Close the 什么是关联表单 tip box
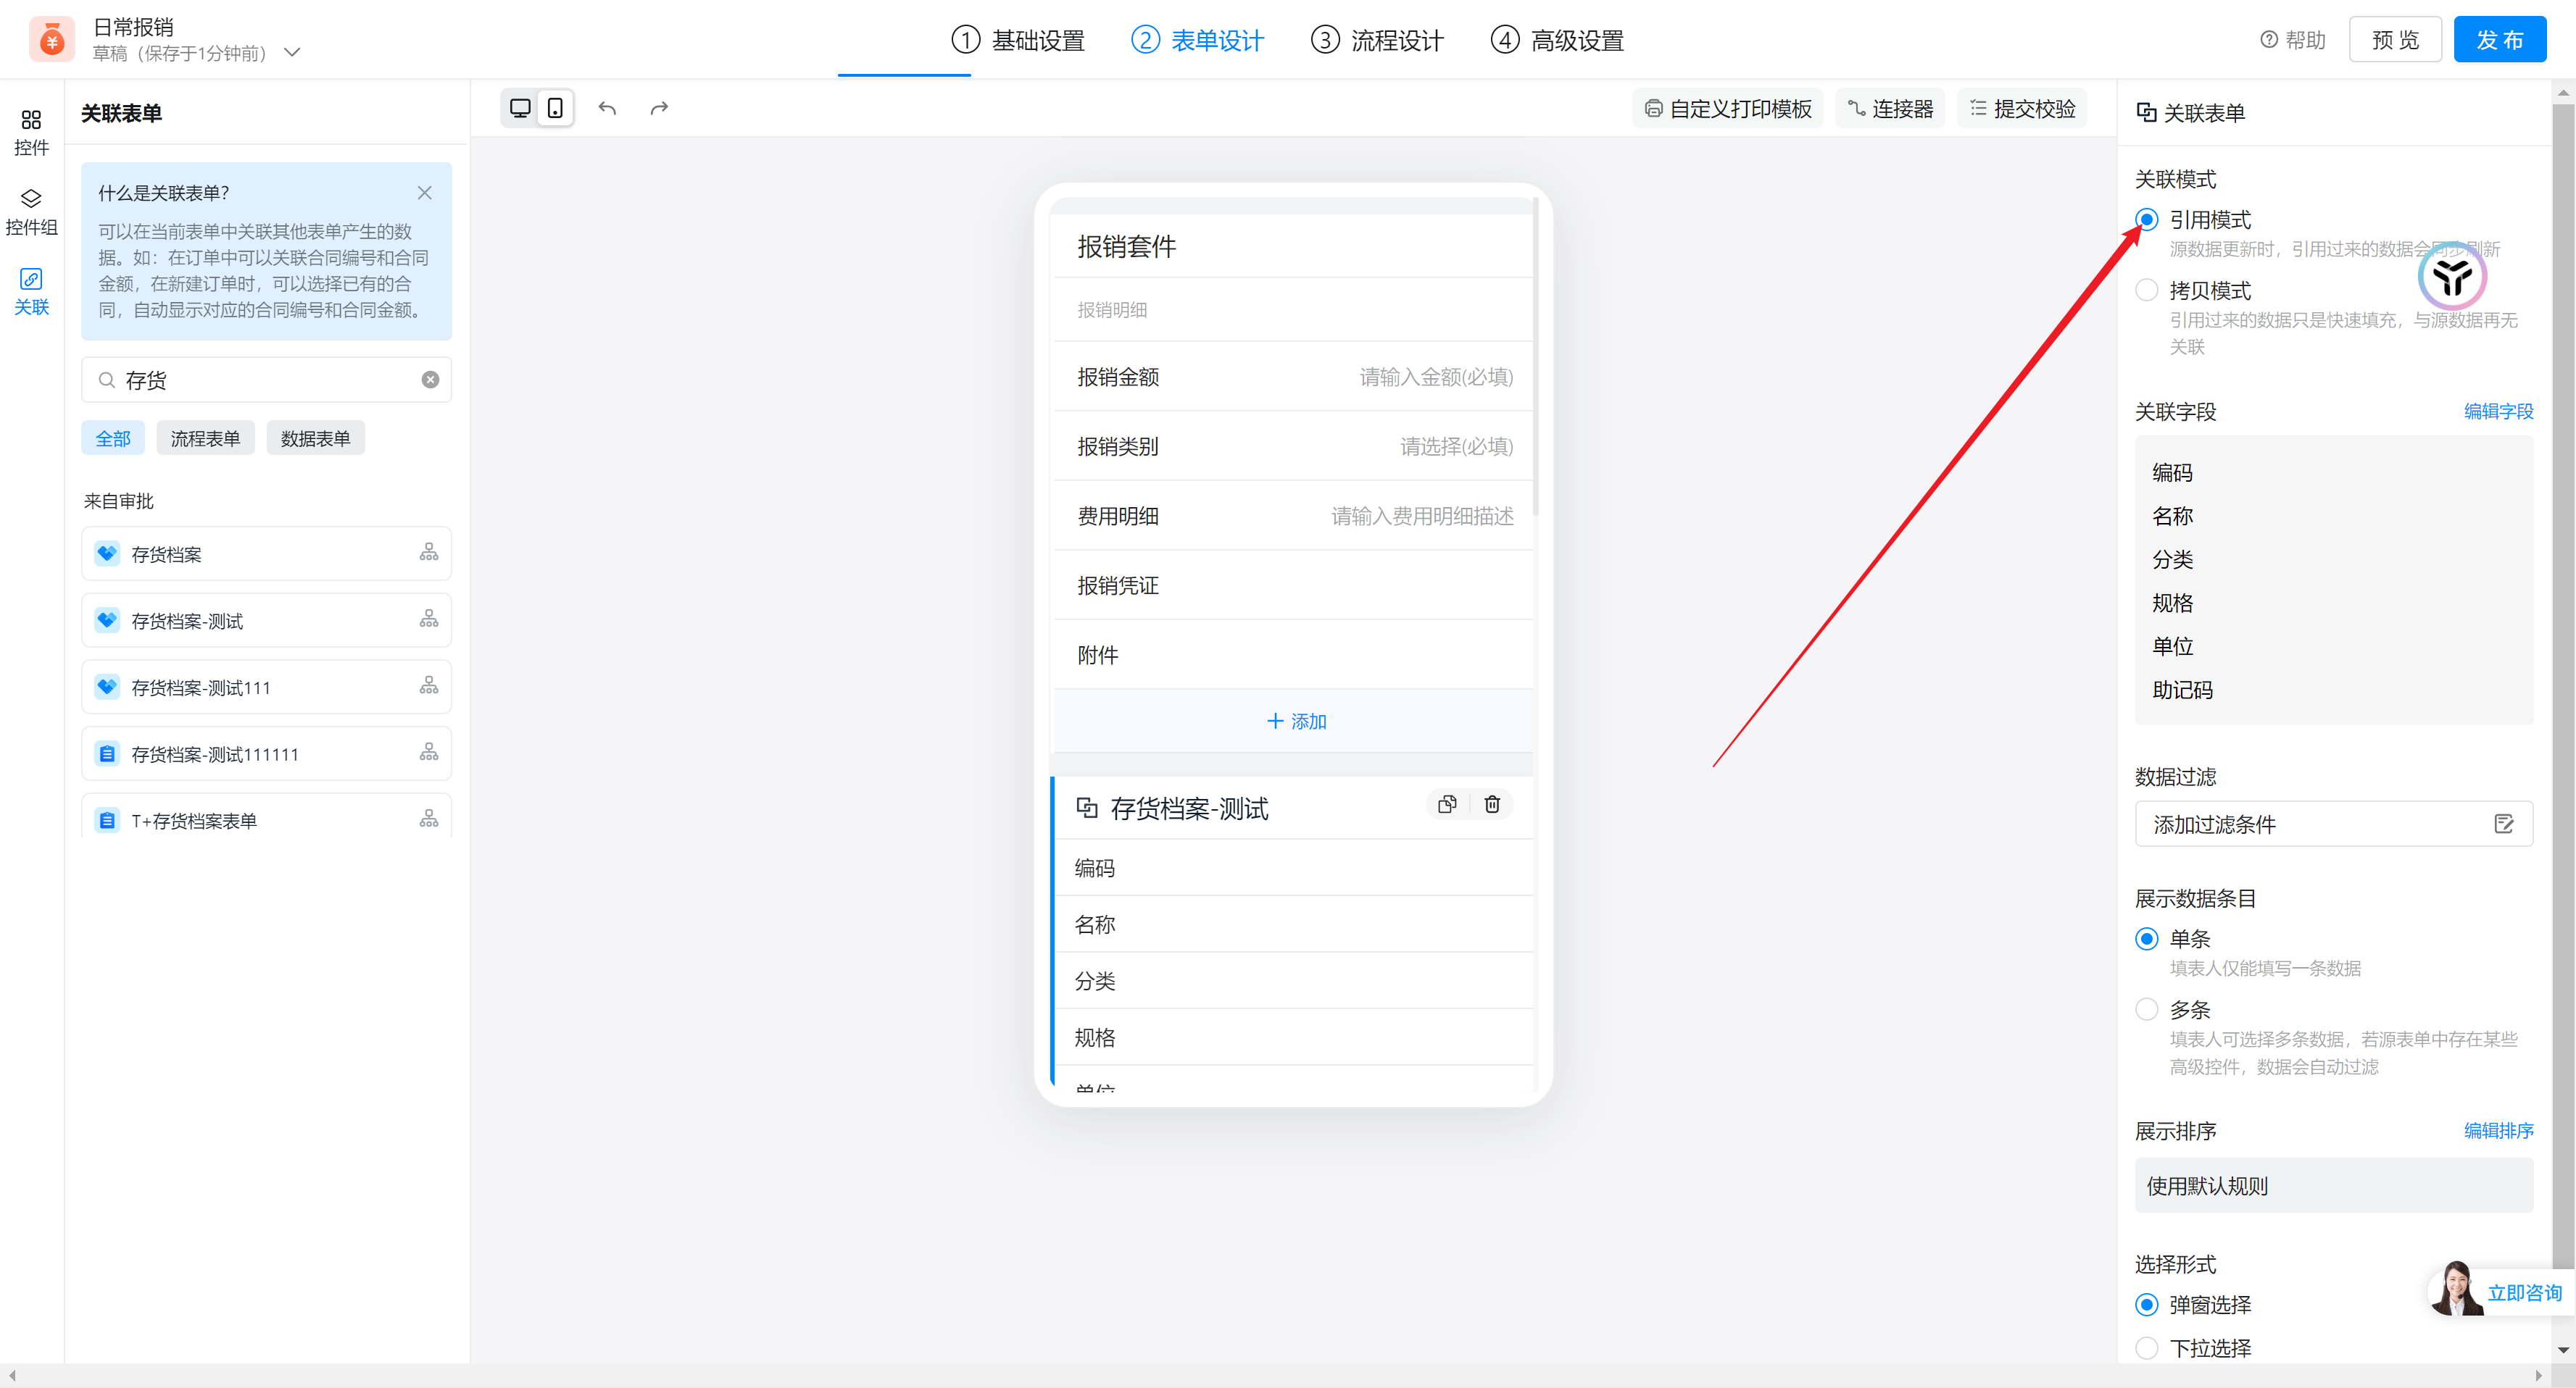 [425, 193]
